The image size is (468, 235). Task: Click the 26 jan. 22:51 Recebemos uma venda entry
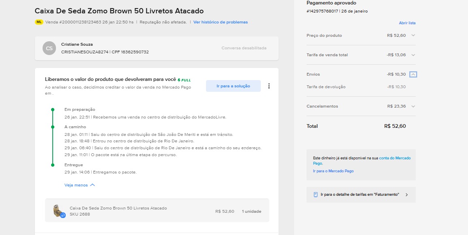pos(145,117)
